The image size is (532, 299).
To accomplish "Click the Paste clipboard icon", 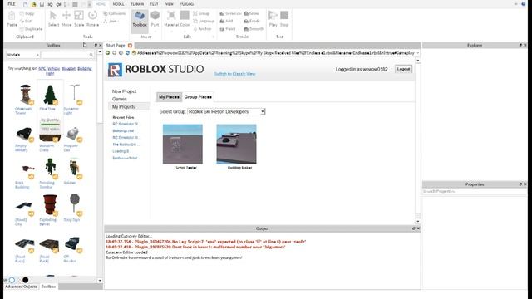I will coord(12,18).
